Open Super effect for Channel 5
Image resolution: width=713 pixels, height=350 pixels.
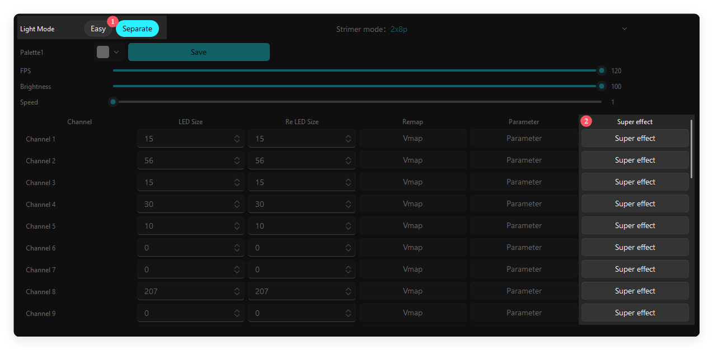(x=635, y=225)
